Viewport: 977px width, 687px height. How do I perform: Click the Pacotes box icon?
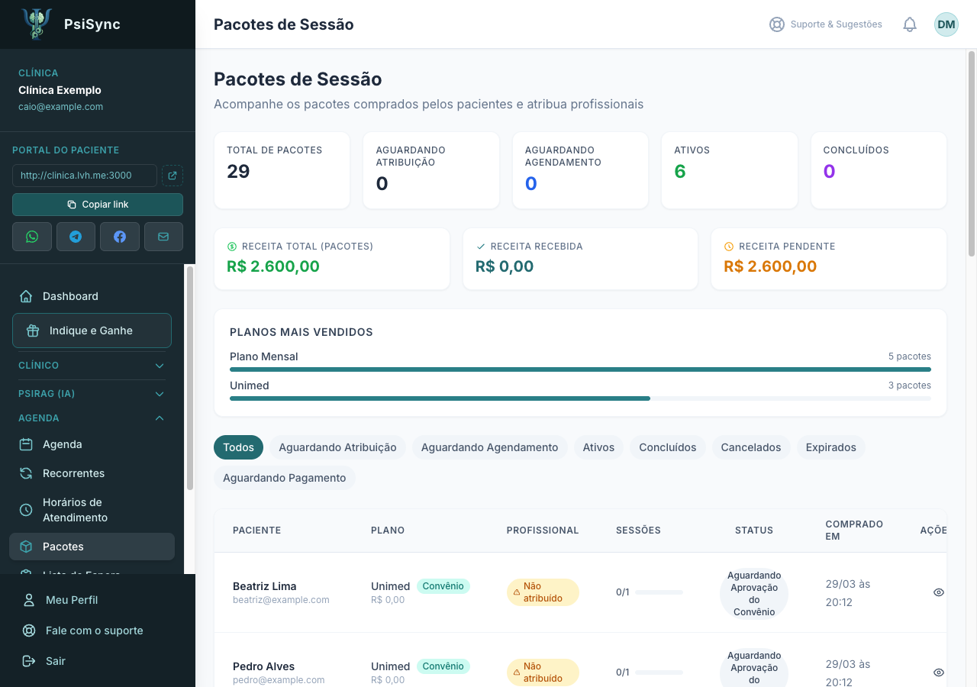pyautogui.click(x=26, y=547)
